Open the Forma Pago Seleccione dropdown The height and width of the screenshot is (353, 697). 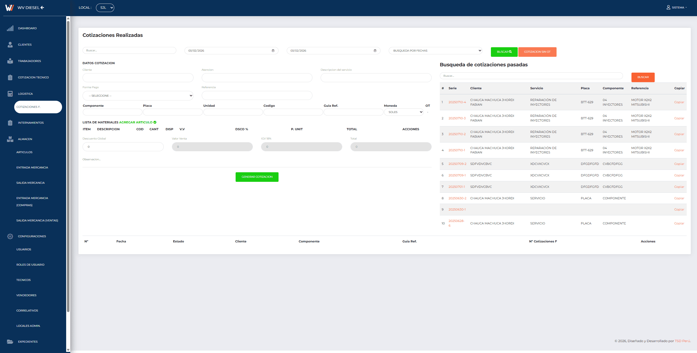coord(138,96)
